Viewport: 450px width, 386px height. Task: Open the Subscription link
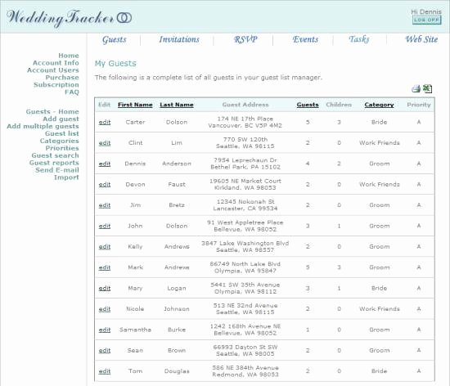pos(56,84)
